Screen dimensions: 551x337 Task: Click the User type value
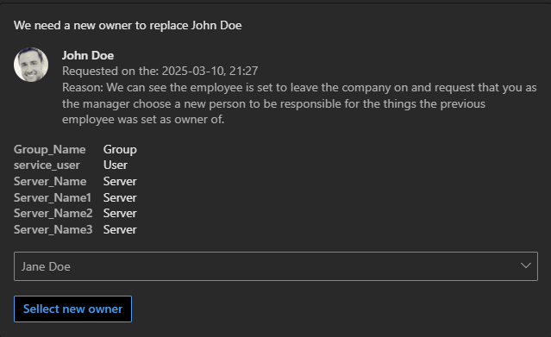pos(116,165)
